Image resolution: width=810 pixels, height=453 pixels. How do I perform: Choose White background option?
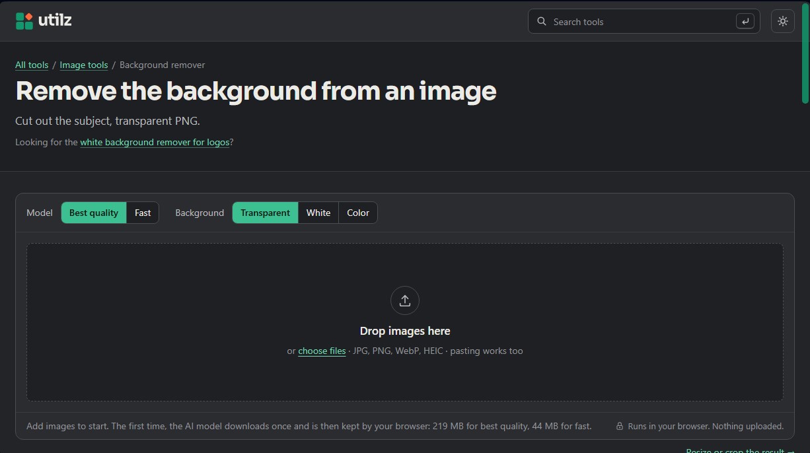click(x=318, y=213)
